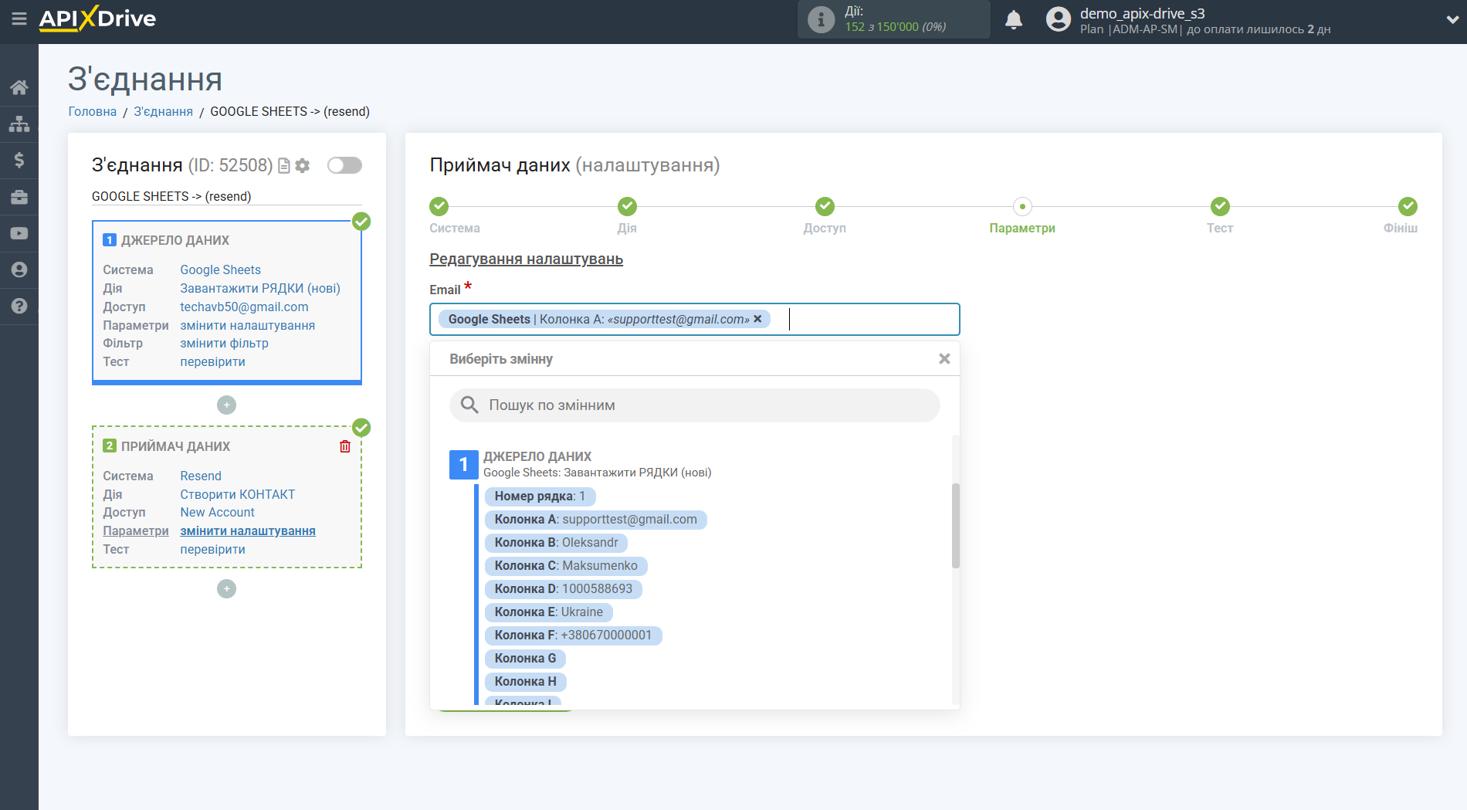Expand the user account menu chevron
Screen dimensions: 1467x810
tap(1452, 20)
